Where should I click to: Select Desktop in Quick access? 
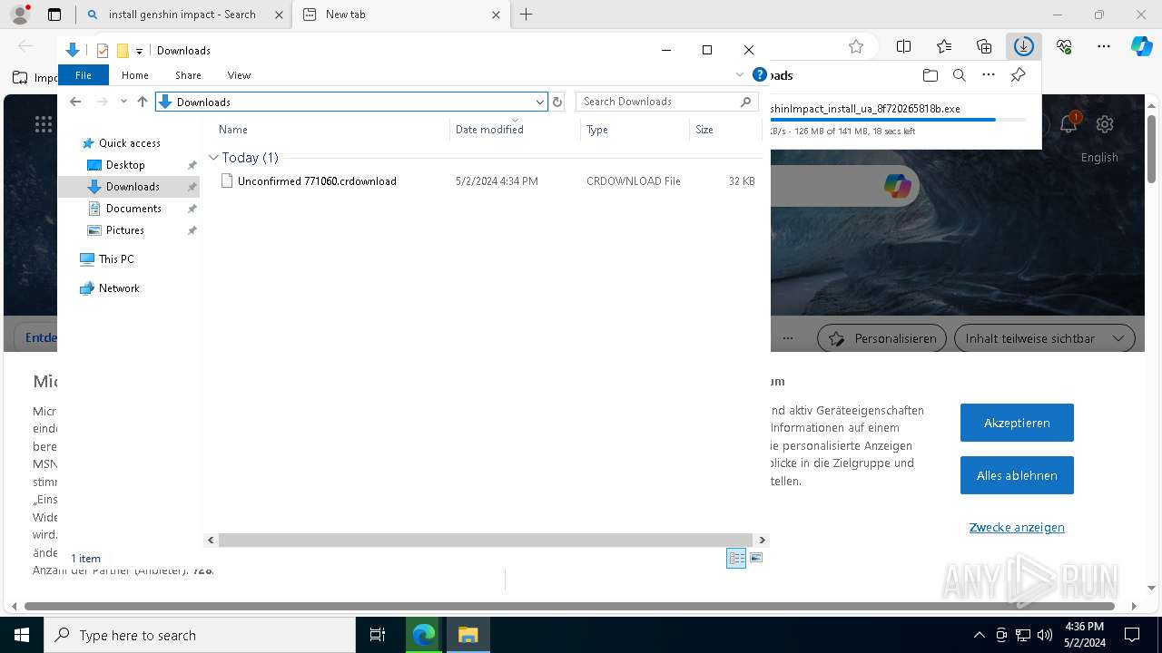point(125,165)
